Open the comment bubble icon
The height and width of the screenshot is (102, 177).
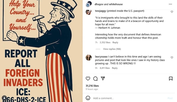click(95, 78)
